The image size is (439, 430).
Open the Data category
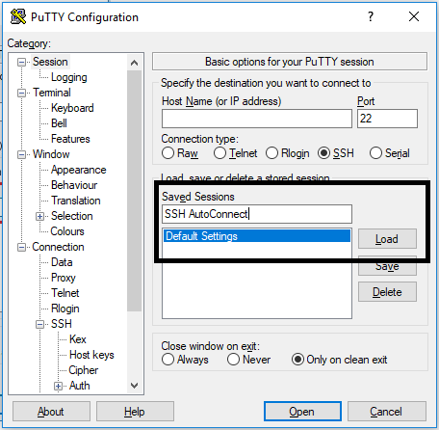click(x=62, y=262)
